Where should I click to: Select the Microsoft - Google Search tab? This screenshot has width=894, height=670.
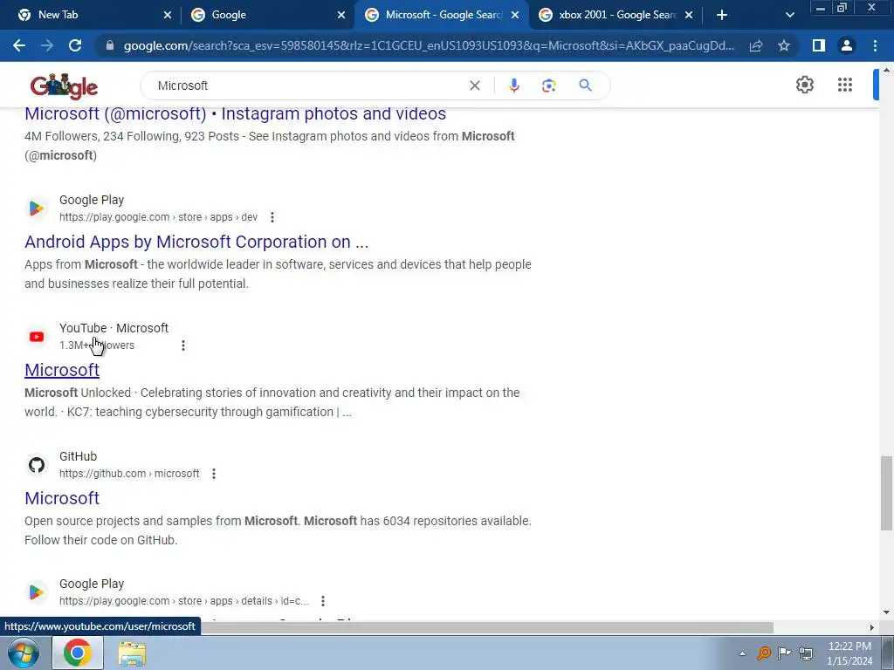pos(441,15)
